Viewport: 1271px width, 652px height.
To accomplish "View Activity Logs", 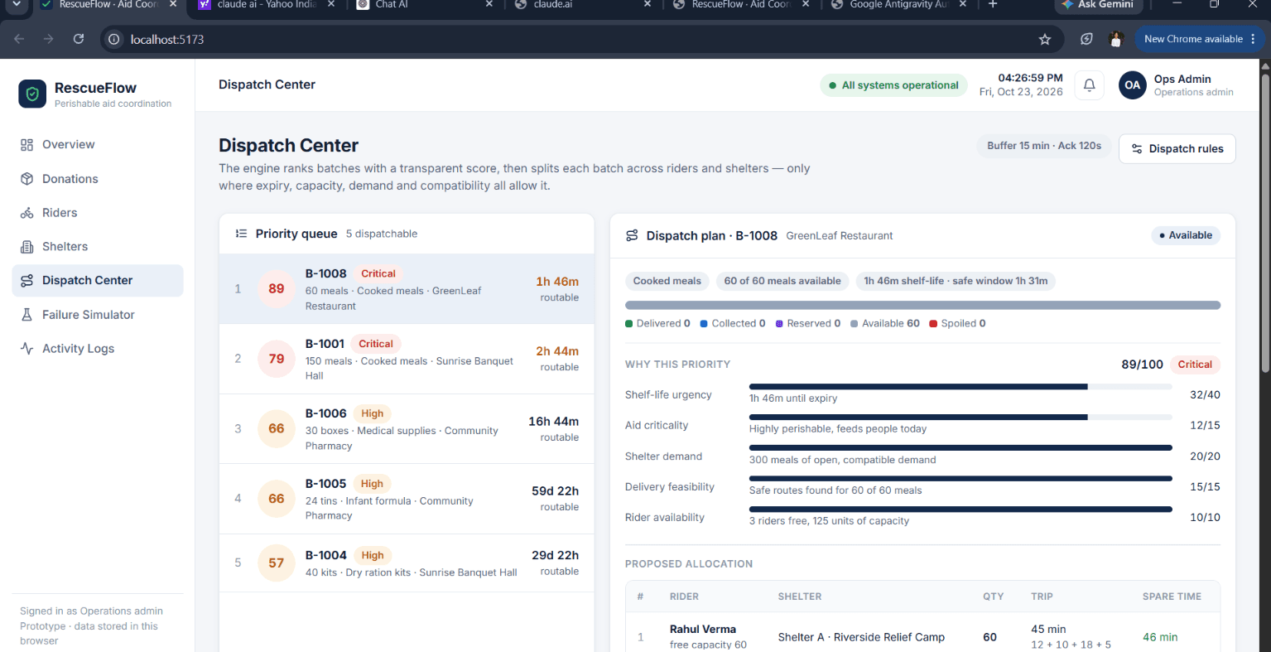I will coord(98,349).
